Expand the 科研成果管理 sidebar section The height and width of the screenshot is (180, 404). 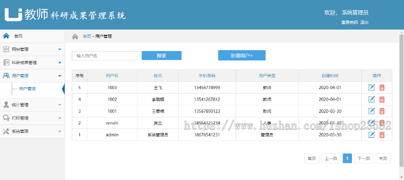click(32, 63)
